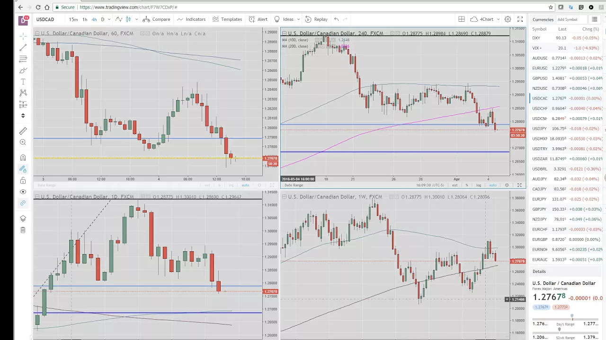This screenshot has height=340, width=606.
Task: Open the pitchfork and Fibonacci tools
Action: coord(23,59)
